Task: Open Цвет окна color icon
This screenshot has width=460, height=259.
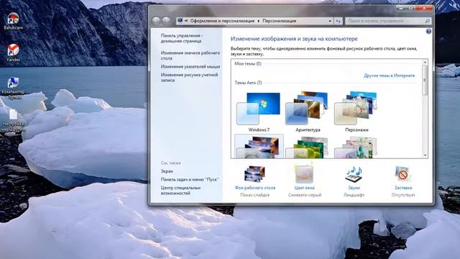Action: coord(304,174)
